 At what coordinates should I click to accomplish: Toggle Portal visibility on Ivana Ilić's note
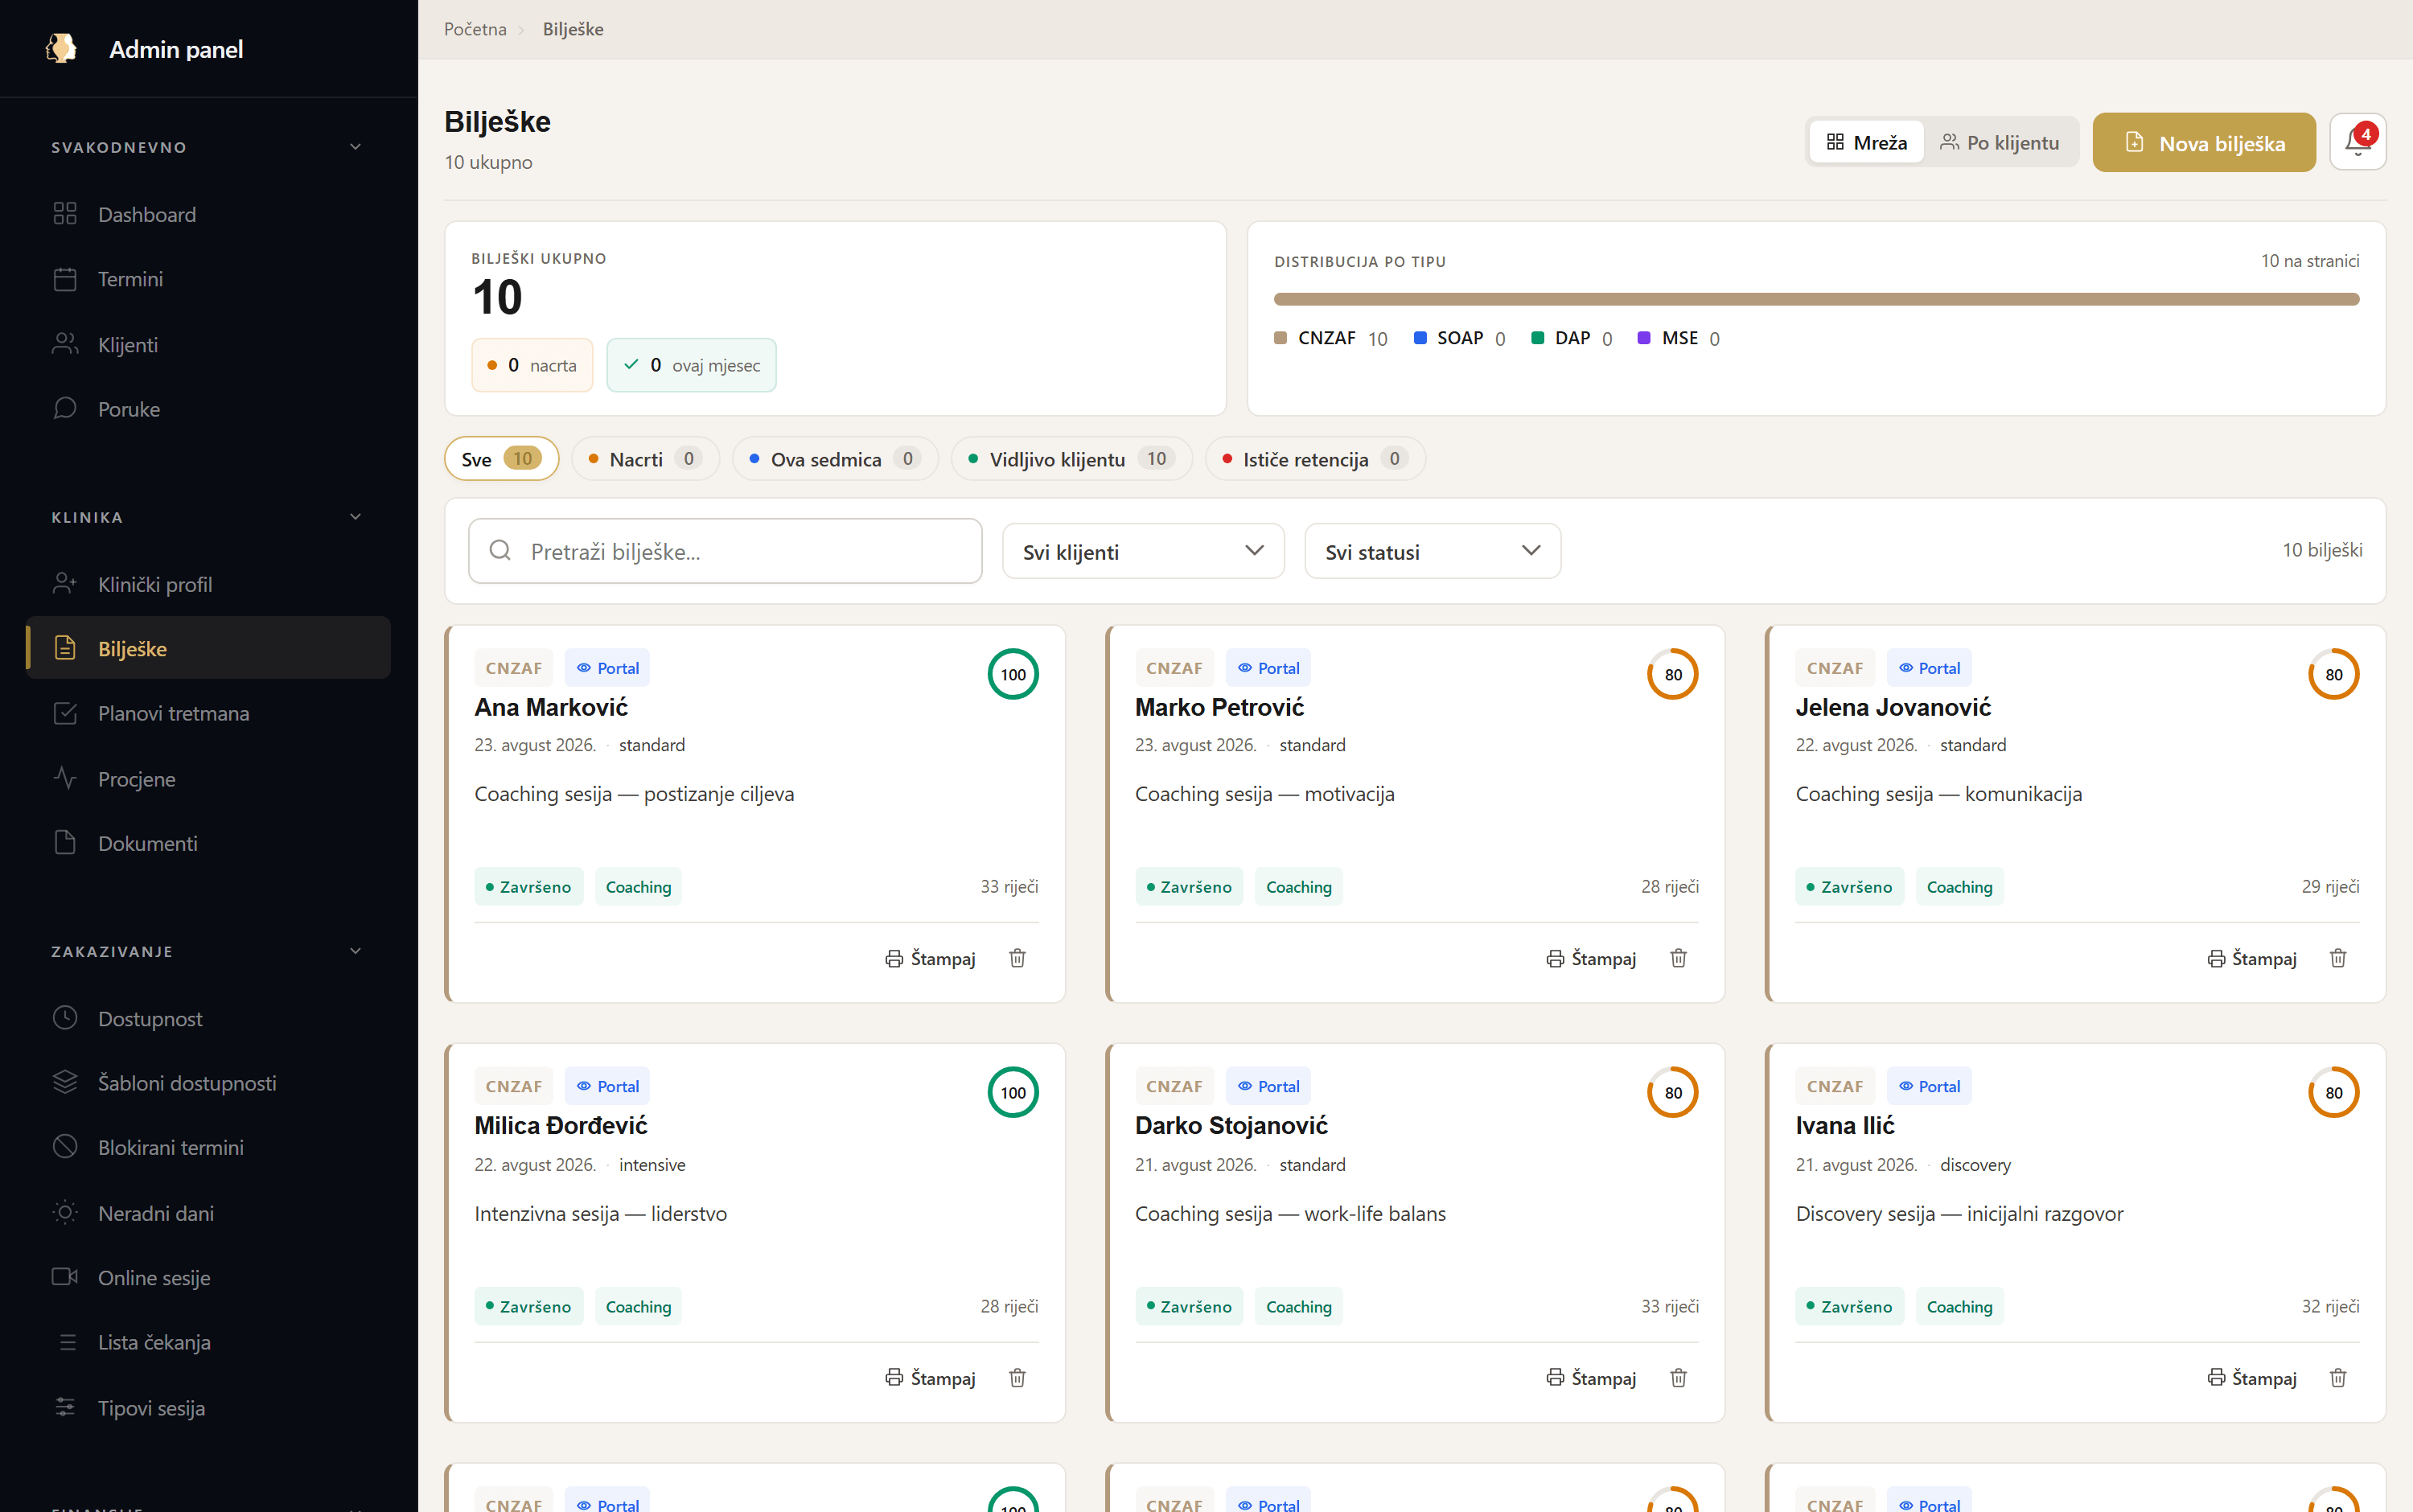point(1929,1086)
